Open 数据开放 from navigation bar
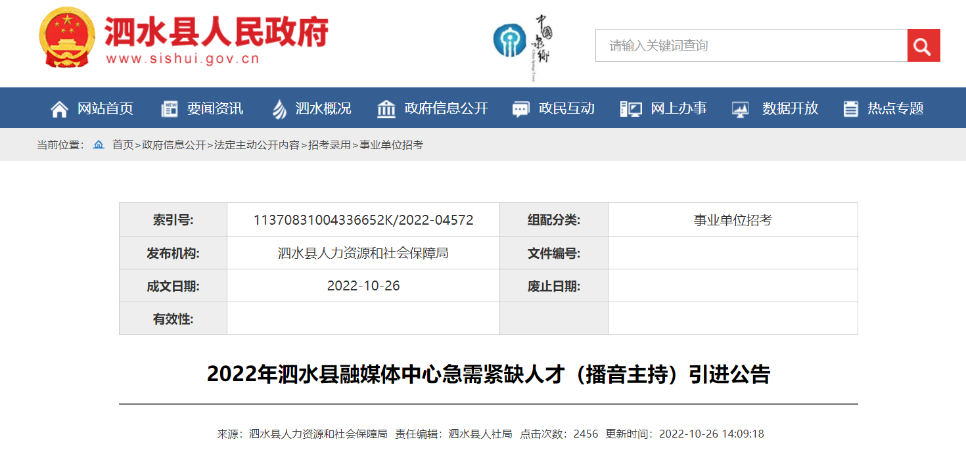Image resolution: width=966 pixels, height=454 pixels. point(790,108)
